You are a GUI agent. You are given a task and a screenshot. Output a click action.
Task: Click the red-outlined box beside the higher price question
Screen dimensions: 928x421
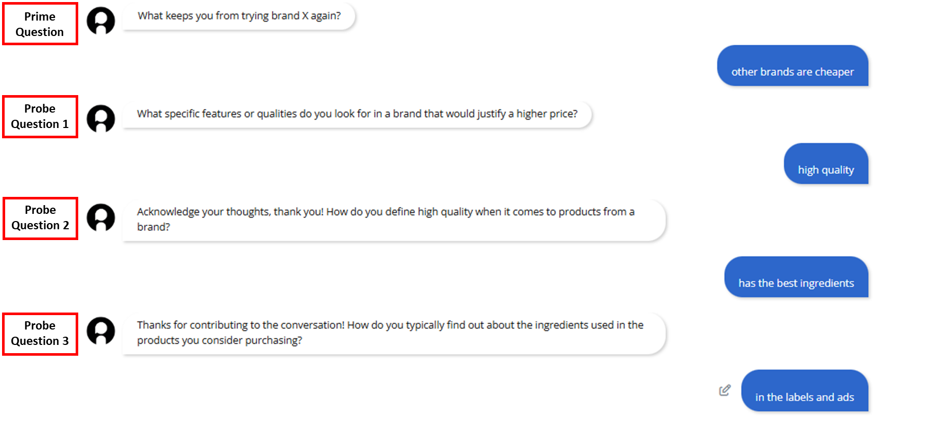point(40,117)
